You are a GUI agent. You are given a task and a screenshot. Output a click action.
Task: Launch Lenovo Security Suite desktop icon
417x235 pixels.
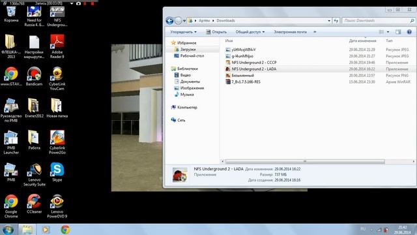point(34,174)
